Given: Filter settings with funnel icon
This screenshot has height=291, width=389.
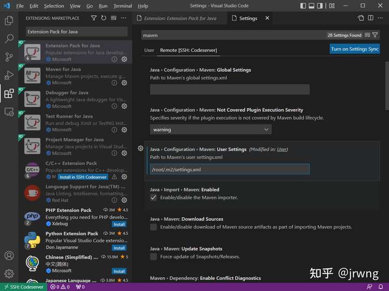Looking at the screenshot, I should pos(375,35).
